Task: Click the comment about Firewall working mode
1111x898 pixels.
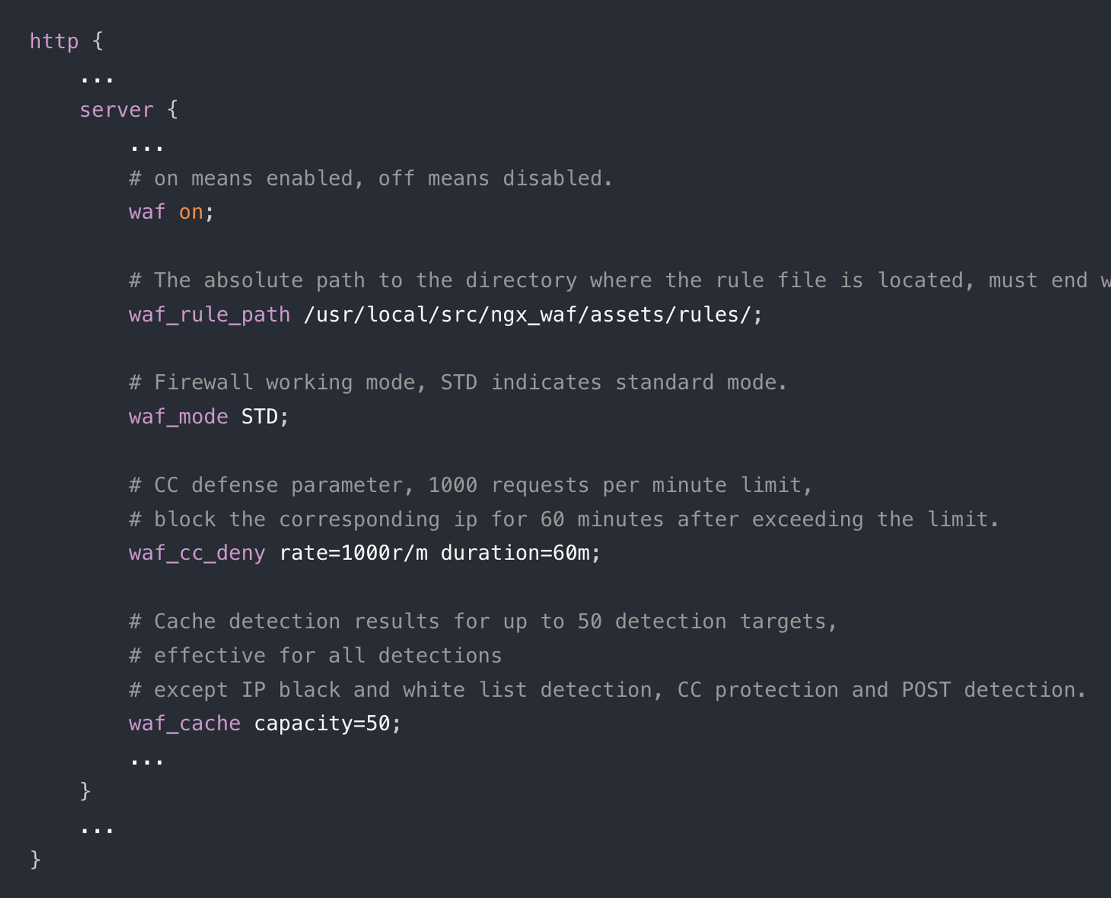Action: pos(458,383)
